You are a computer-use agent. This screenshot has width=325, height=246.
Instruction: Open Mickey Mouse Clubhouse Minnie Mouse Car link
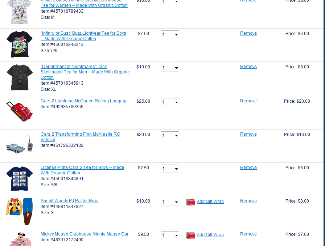pyautogui.click(x=85, y=234)
